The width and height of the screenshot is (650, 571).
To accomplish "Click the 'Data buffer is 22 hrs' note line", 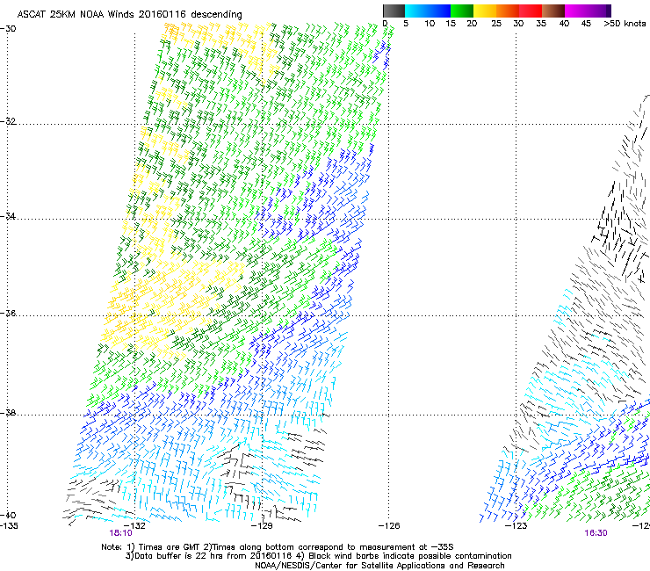I will click(x=318, y=556).
